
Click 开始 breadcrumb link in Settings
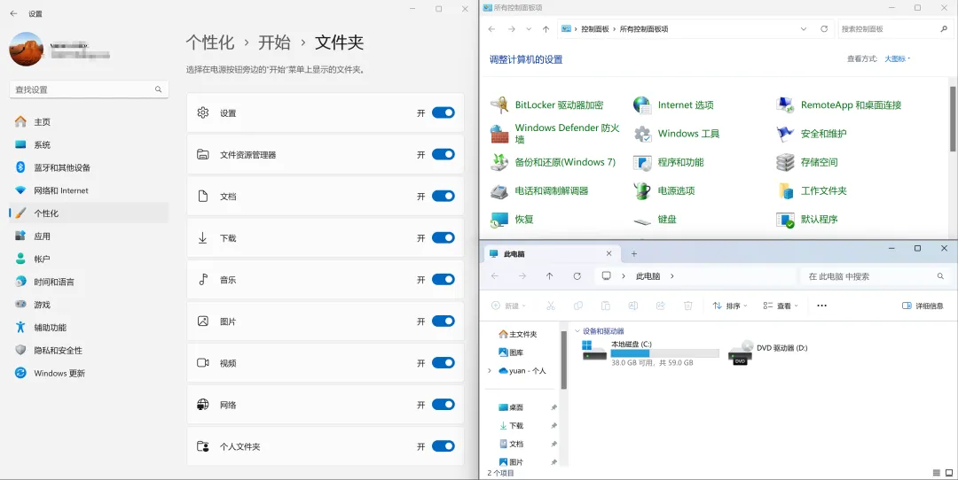tap(274, 43)
